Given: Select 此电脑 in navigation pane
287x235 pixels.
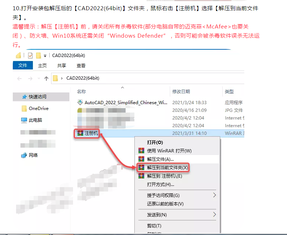Looking at the screenshot, I should [x=35, y=120].
